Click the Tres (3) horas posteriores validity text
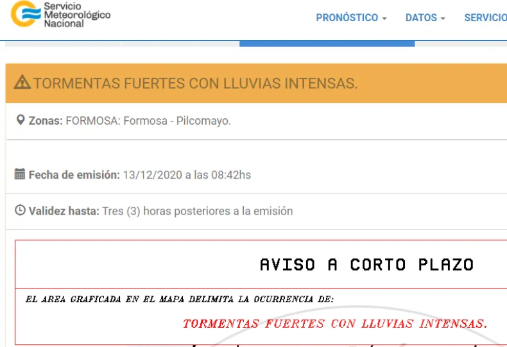The height and width of the screenshot is (347, 507). 198,211
